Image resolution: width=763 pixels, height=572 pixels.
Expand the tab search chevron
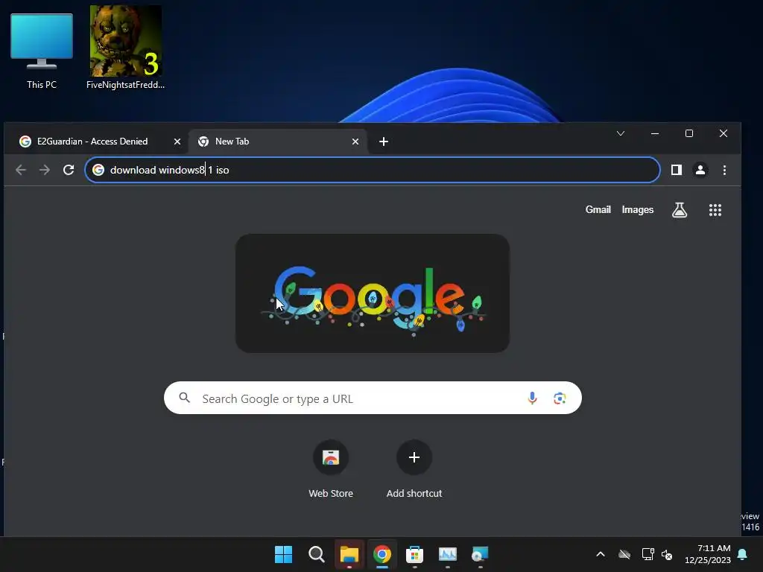[x=621, y=133]
